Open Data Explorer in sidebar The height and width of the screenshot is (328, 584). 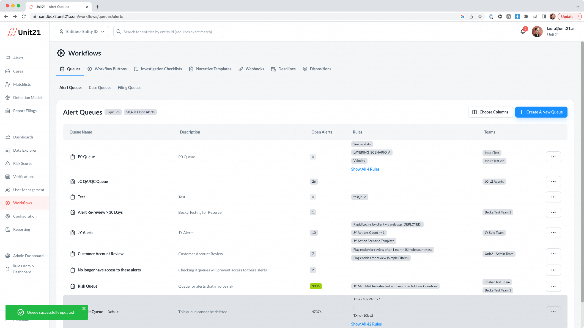pos(24,150)
